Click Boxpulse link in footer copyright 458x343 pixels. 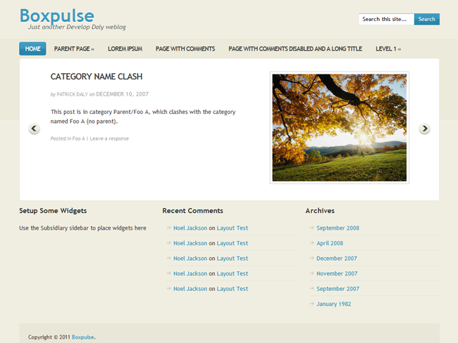click(x=83, y=337)
